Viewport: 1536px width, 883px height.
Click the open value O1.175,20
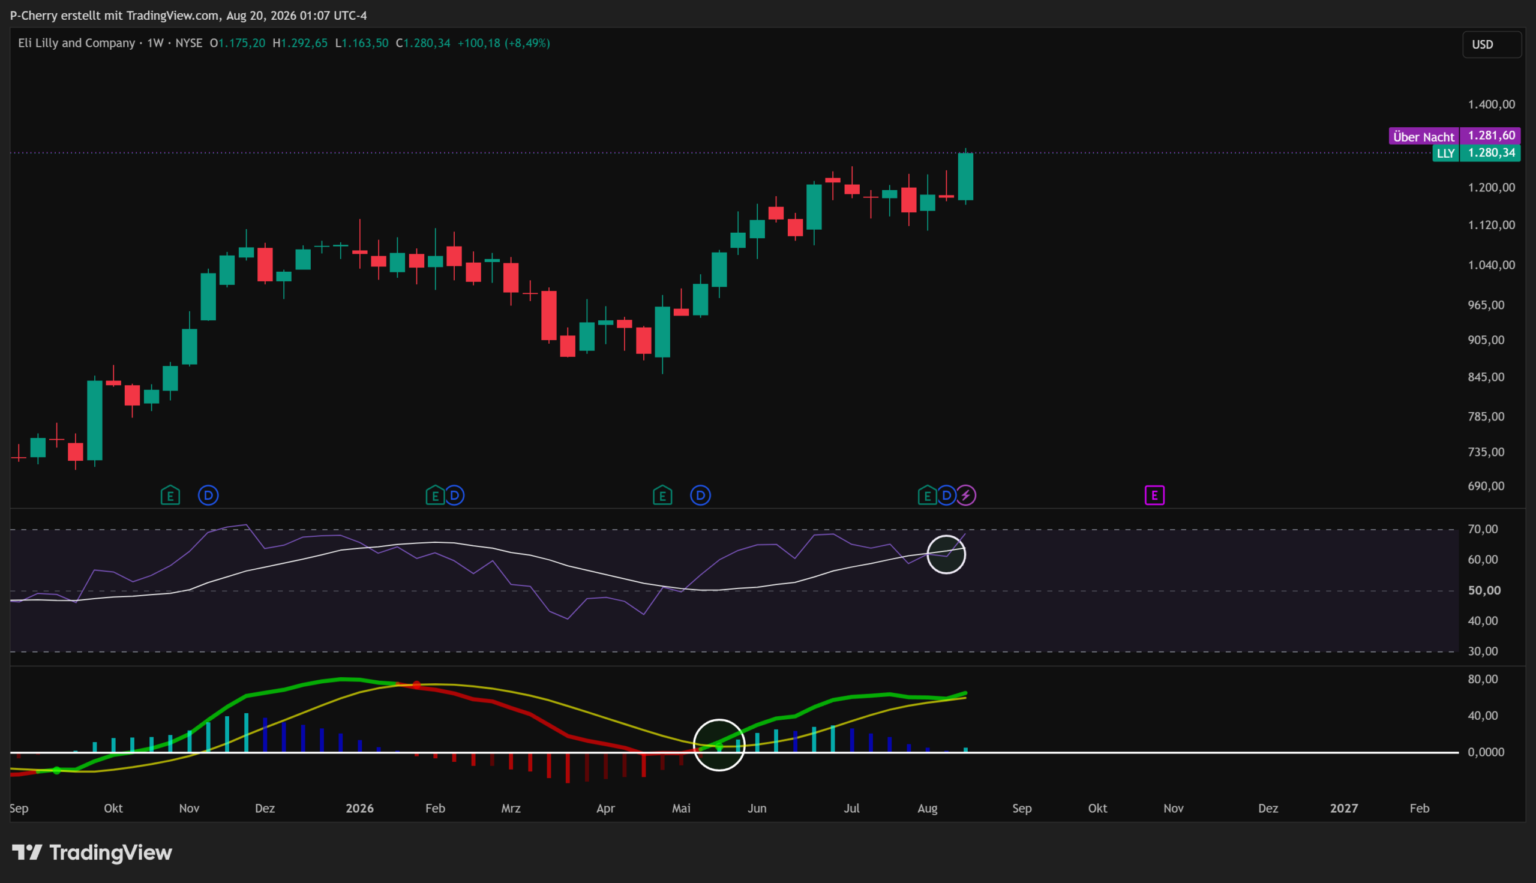237,43
